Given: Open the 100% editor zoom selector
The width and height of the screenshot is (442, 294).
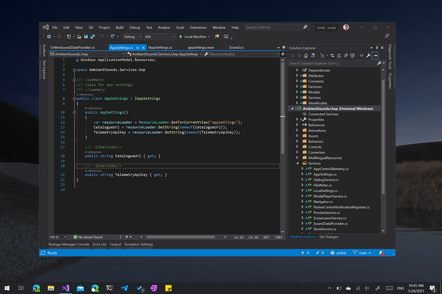Looking at the screenshot, I should click(x=57, y=237).
